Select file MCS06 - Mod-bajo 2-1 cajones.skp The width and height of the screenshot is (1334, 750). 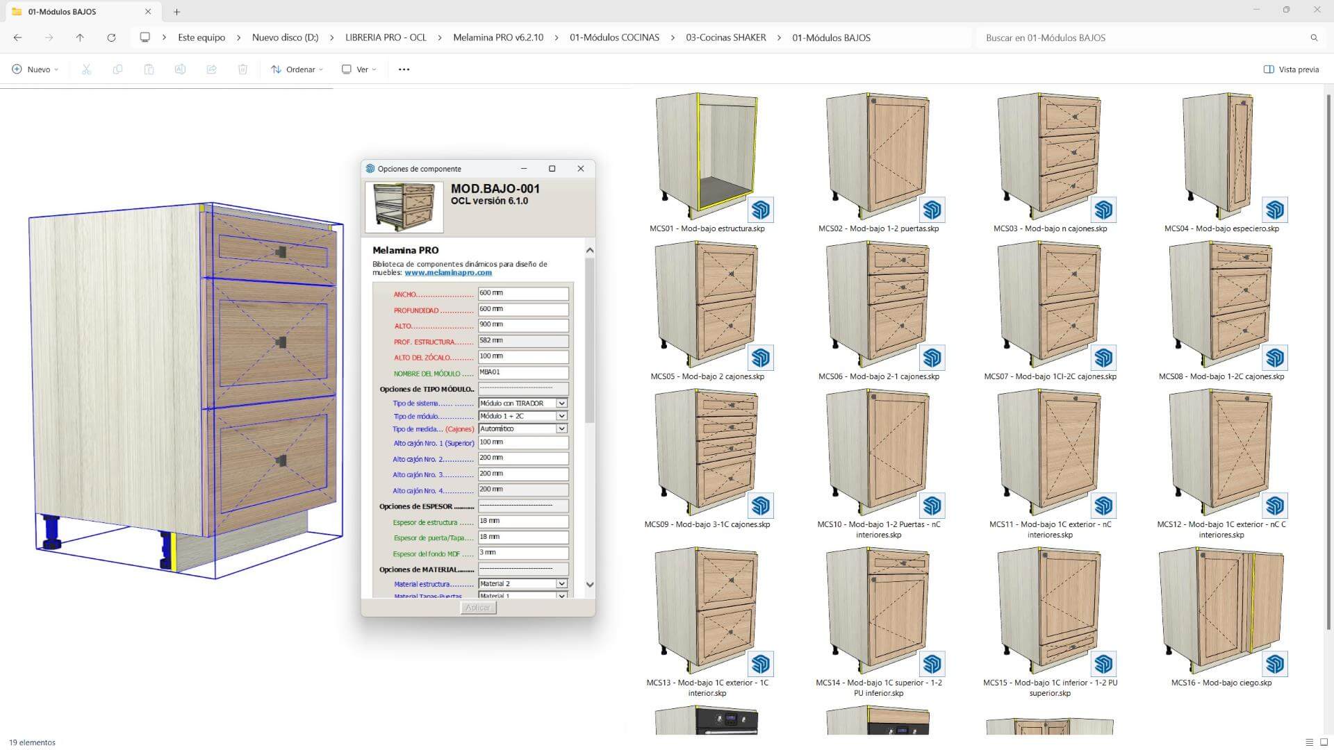coord(878,310)
